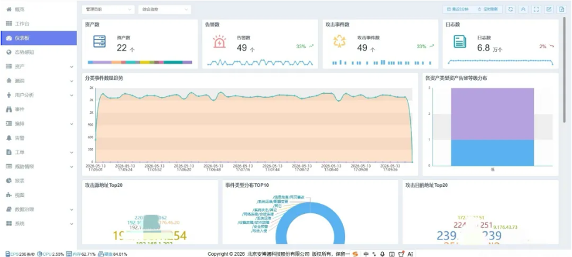The width and height of the screenshot is (572, 257).
Task: Select 仪表板 dashboard menu item
Action: click(38, 38)
